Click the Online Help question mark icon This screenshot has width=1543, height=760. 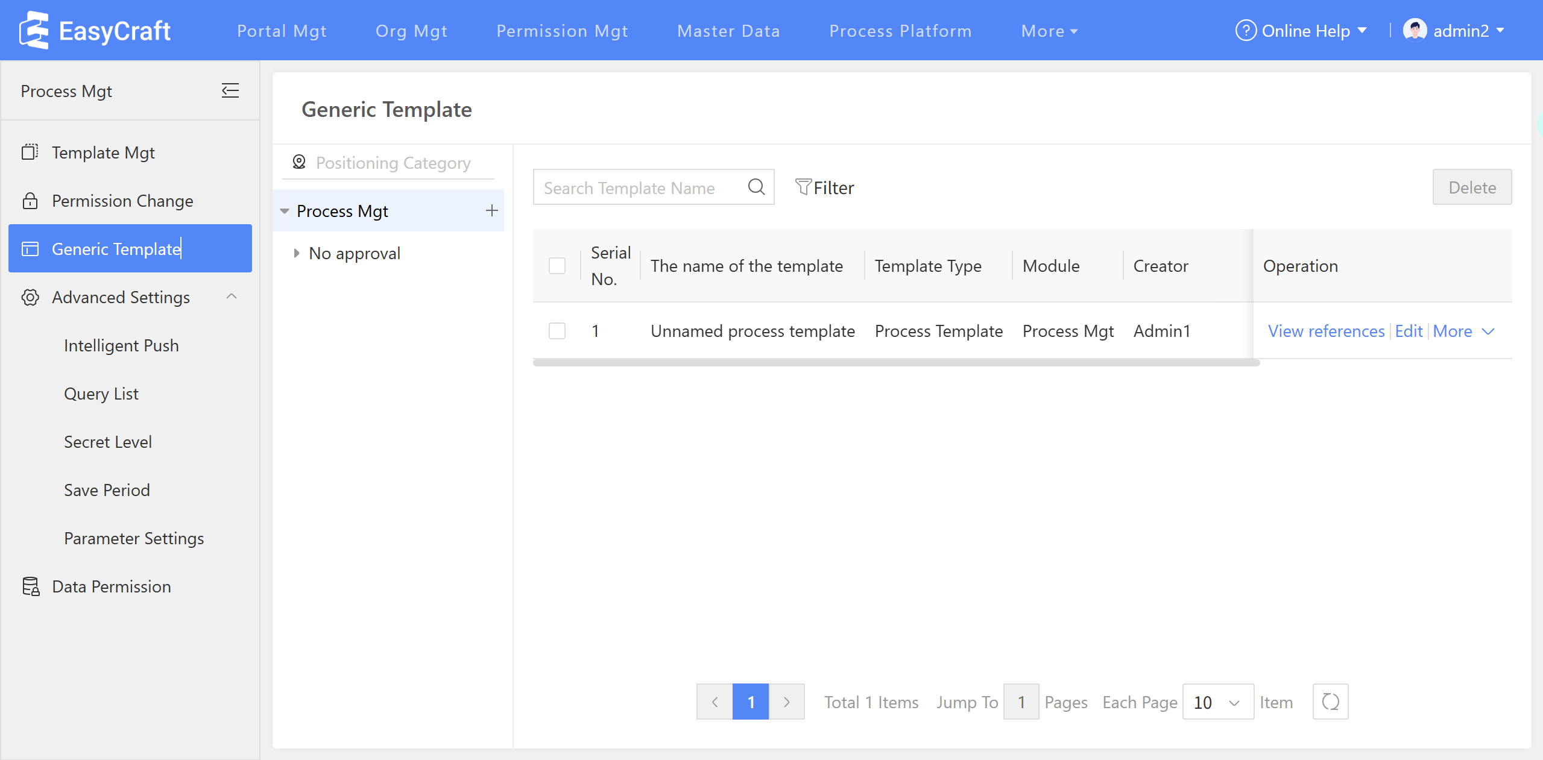1245,31
